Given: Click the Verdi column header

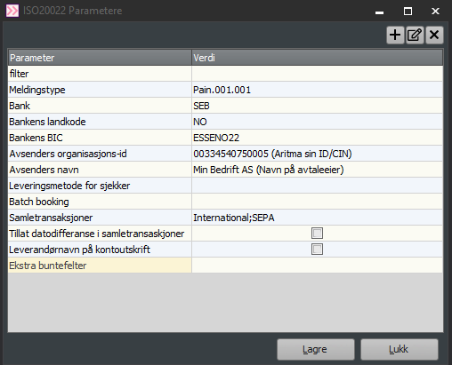Looking at the screenshot, I should click(317, 58).
